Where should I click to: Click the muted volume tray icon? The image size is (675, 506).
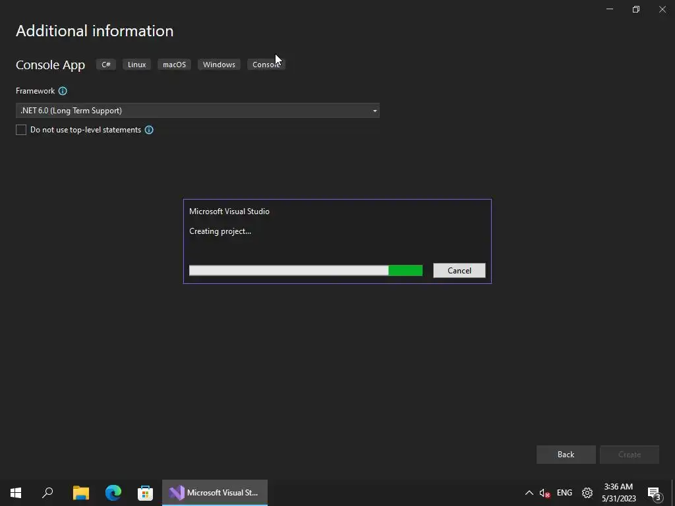click(x=544, y=493)
